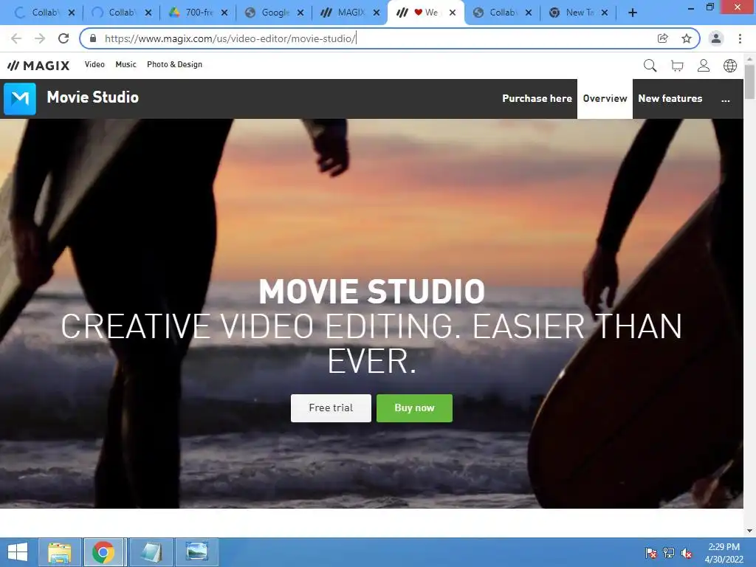Viewport: 756px width, 567px height.
Task: Click the padlock site info icon
Action: tap(93, 38)
